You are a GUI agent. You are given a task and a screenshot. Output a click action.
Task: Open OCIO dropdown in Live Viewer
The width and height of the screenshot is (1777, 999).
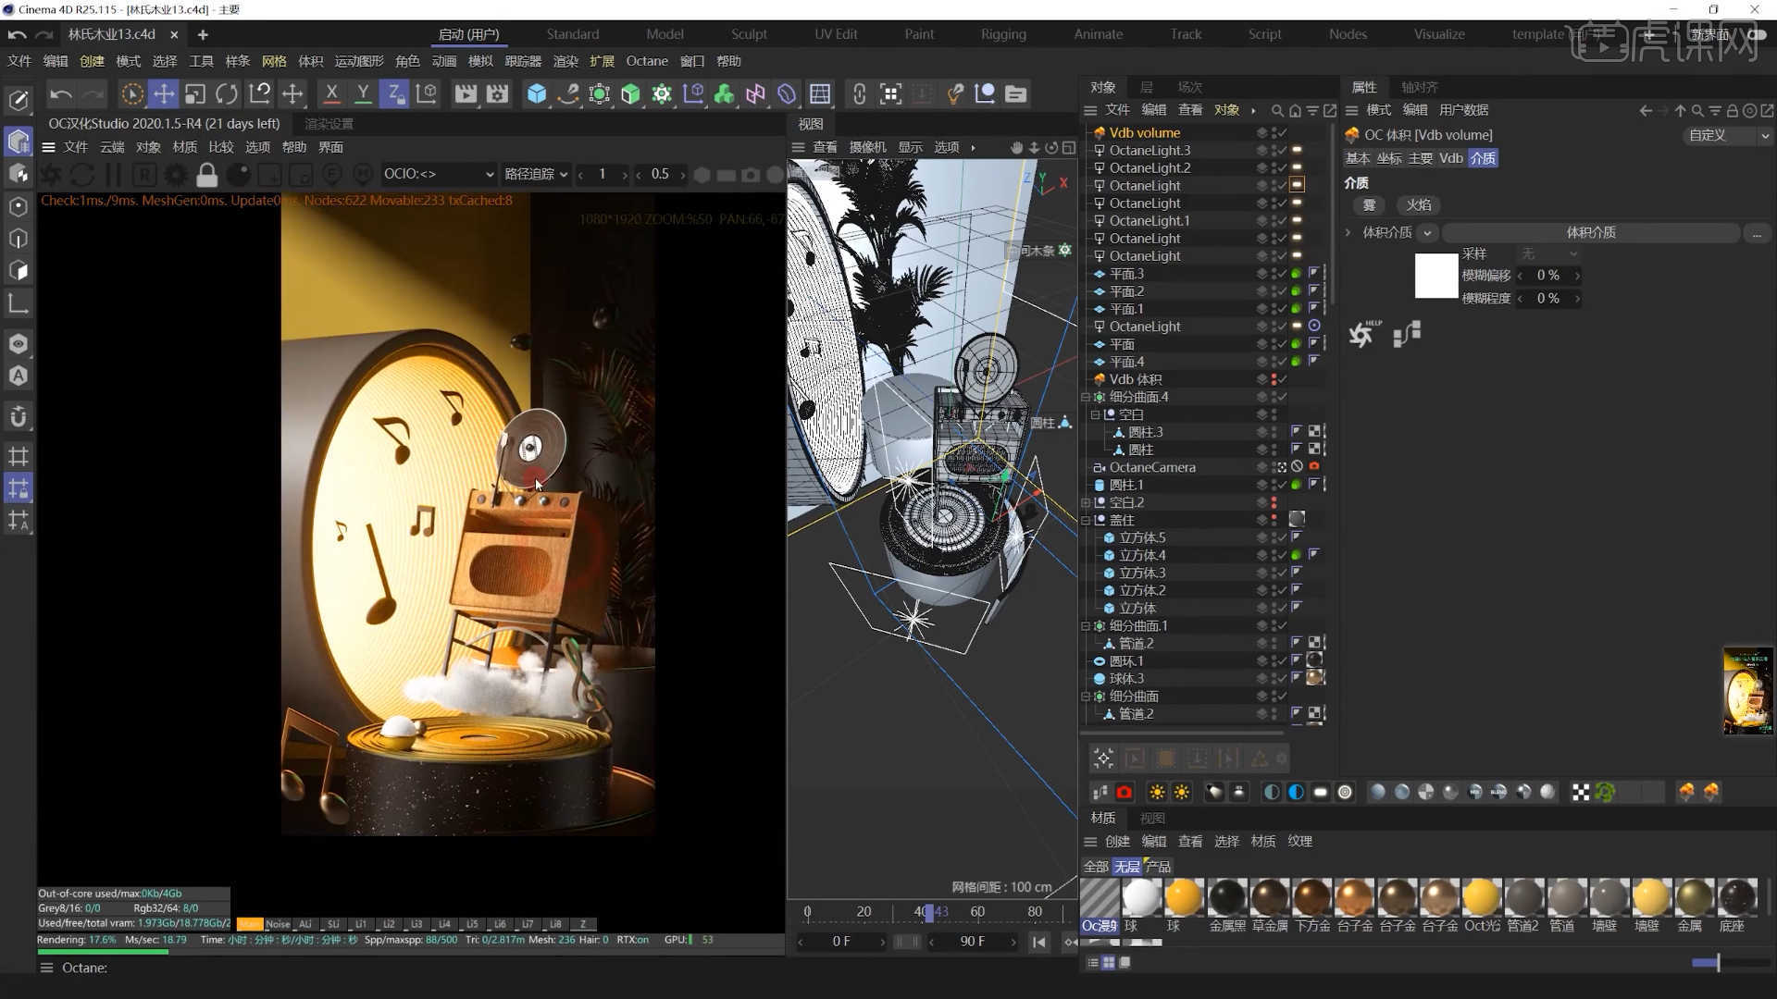pos(438,174)
